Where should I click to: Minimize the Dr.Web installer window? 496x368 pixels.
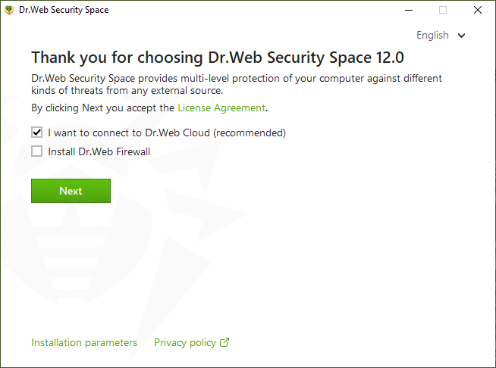coord(409,10)
